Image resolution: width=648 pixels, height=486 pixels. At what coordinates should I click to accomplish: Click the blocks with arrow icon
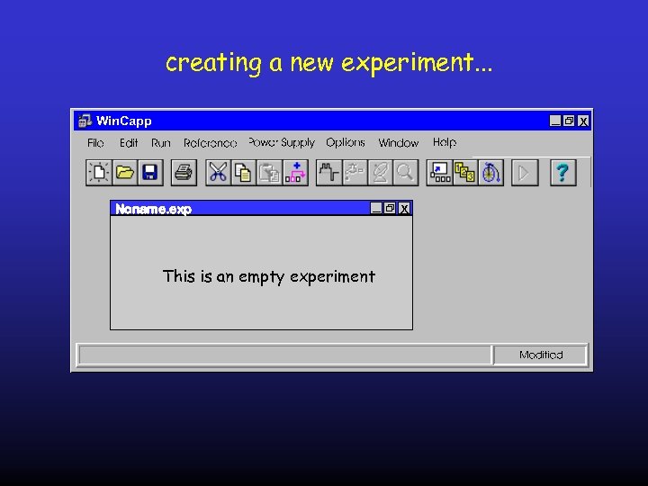[x=439, y=172]
